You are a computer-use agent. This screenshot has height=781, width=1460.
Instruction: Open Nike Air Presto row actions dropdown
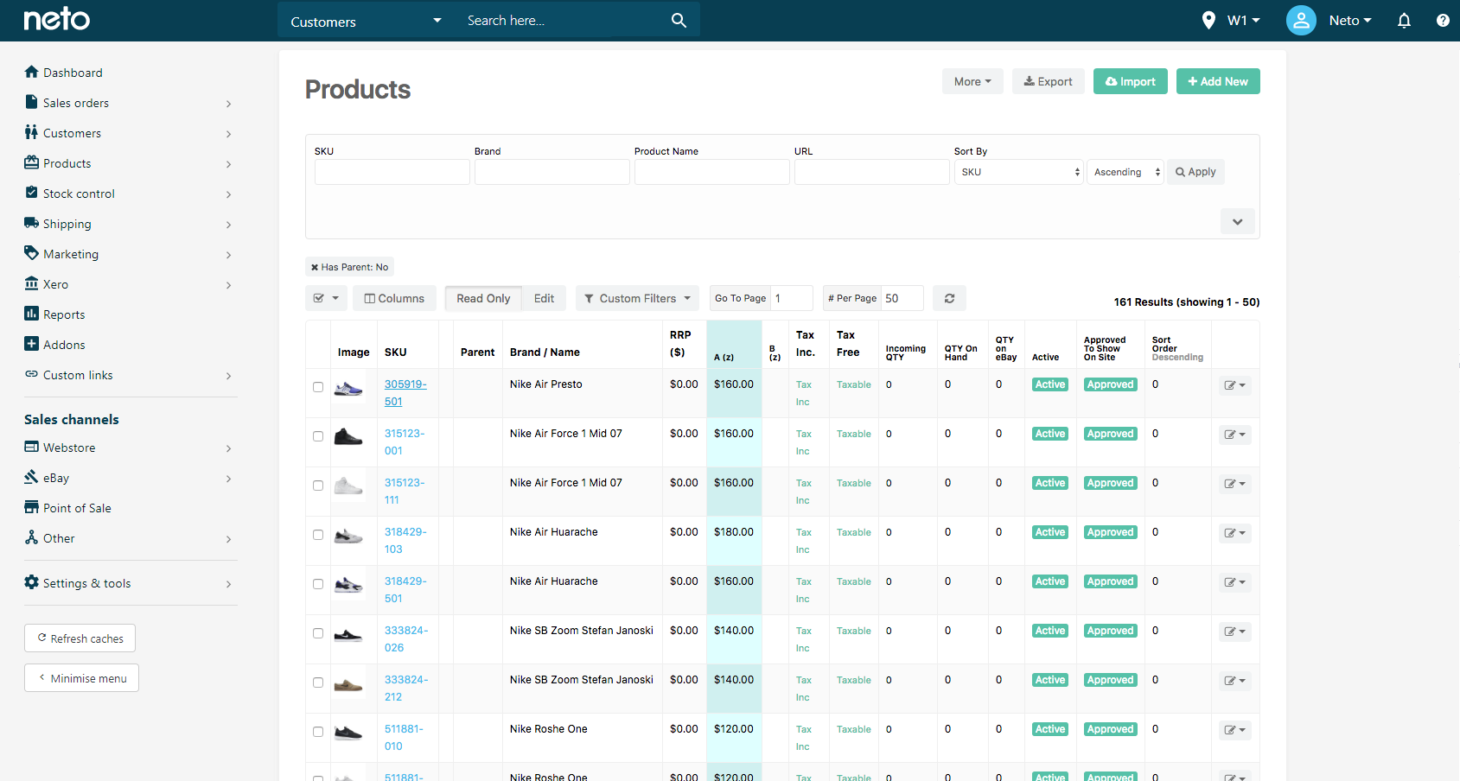point(1234,385)
